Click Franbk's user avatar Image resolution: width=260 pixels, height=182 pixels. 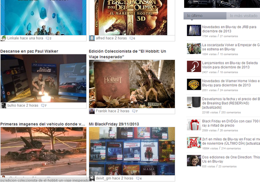tap(92, 111)
